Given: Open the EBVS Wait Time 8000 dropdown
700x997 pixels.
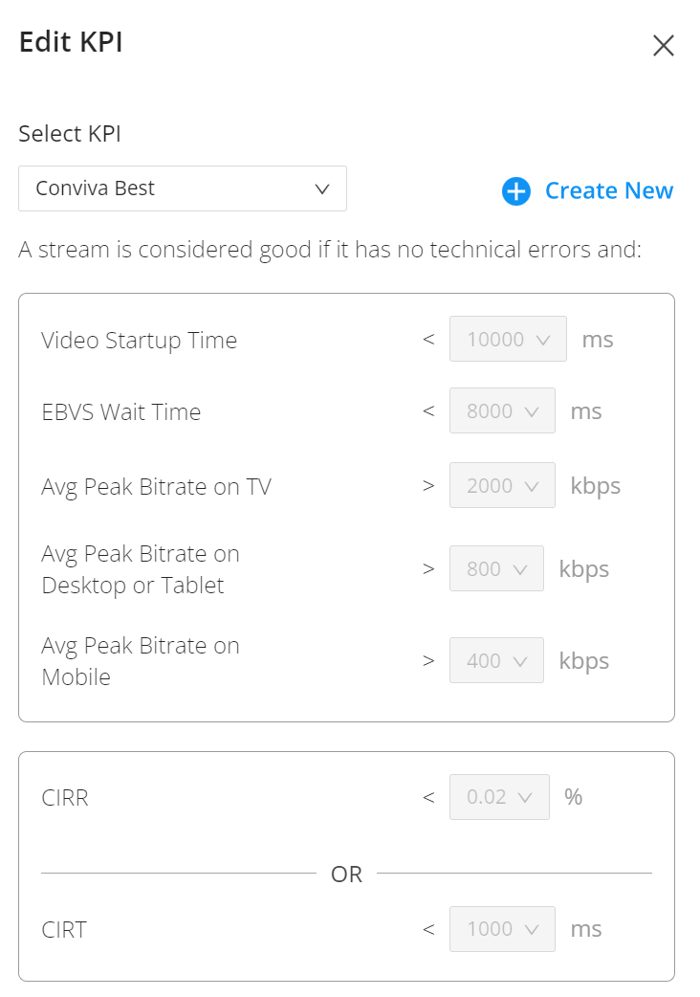Looking at the screenshot, I should (x=502, y=410).
